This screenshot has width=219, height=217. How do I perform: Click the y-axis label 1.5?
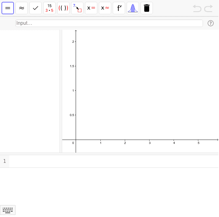coord(72,66)
